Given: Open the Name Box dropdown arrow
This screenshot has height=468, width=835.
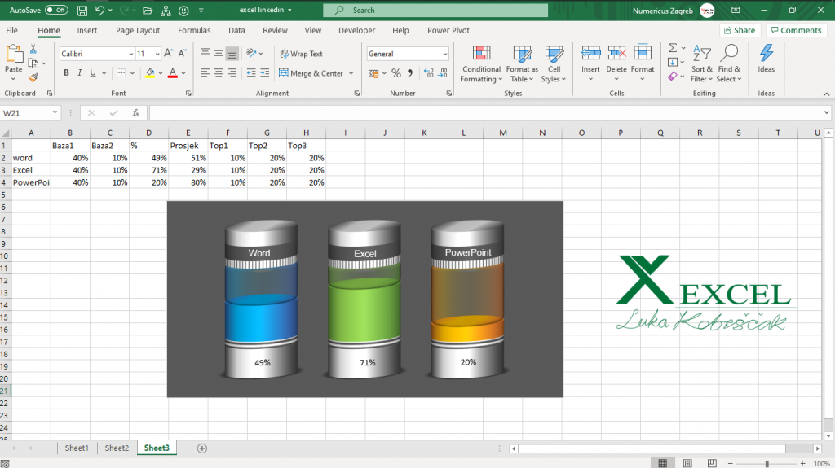Looking at the screenshot, I should coord(55,113).
